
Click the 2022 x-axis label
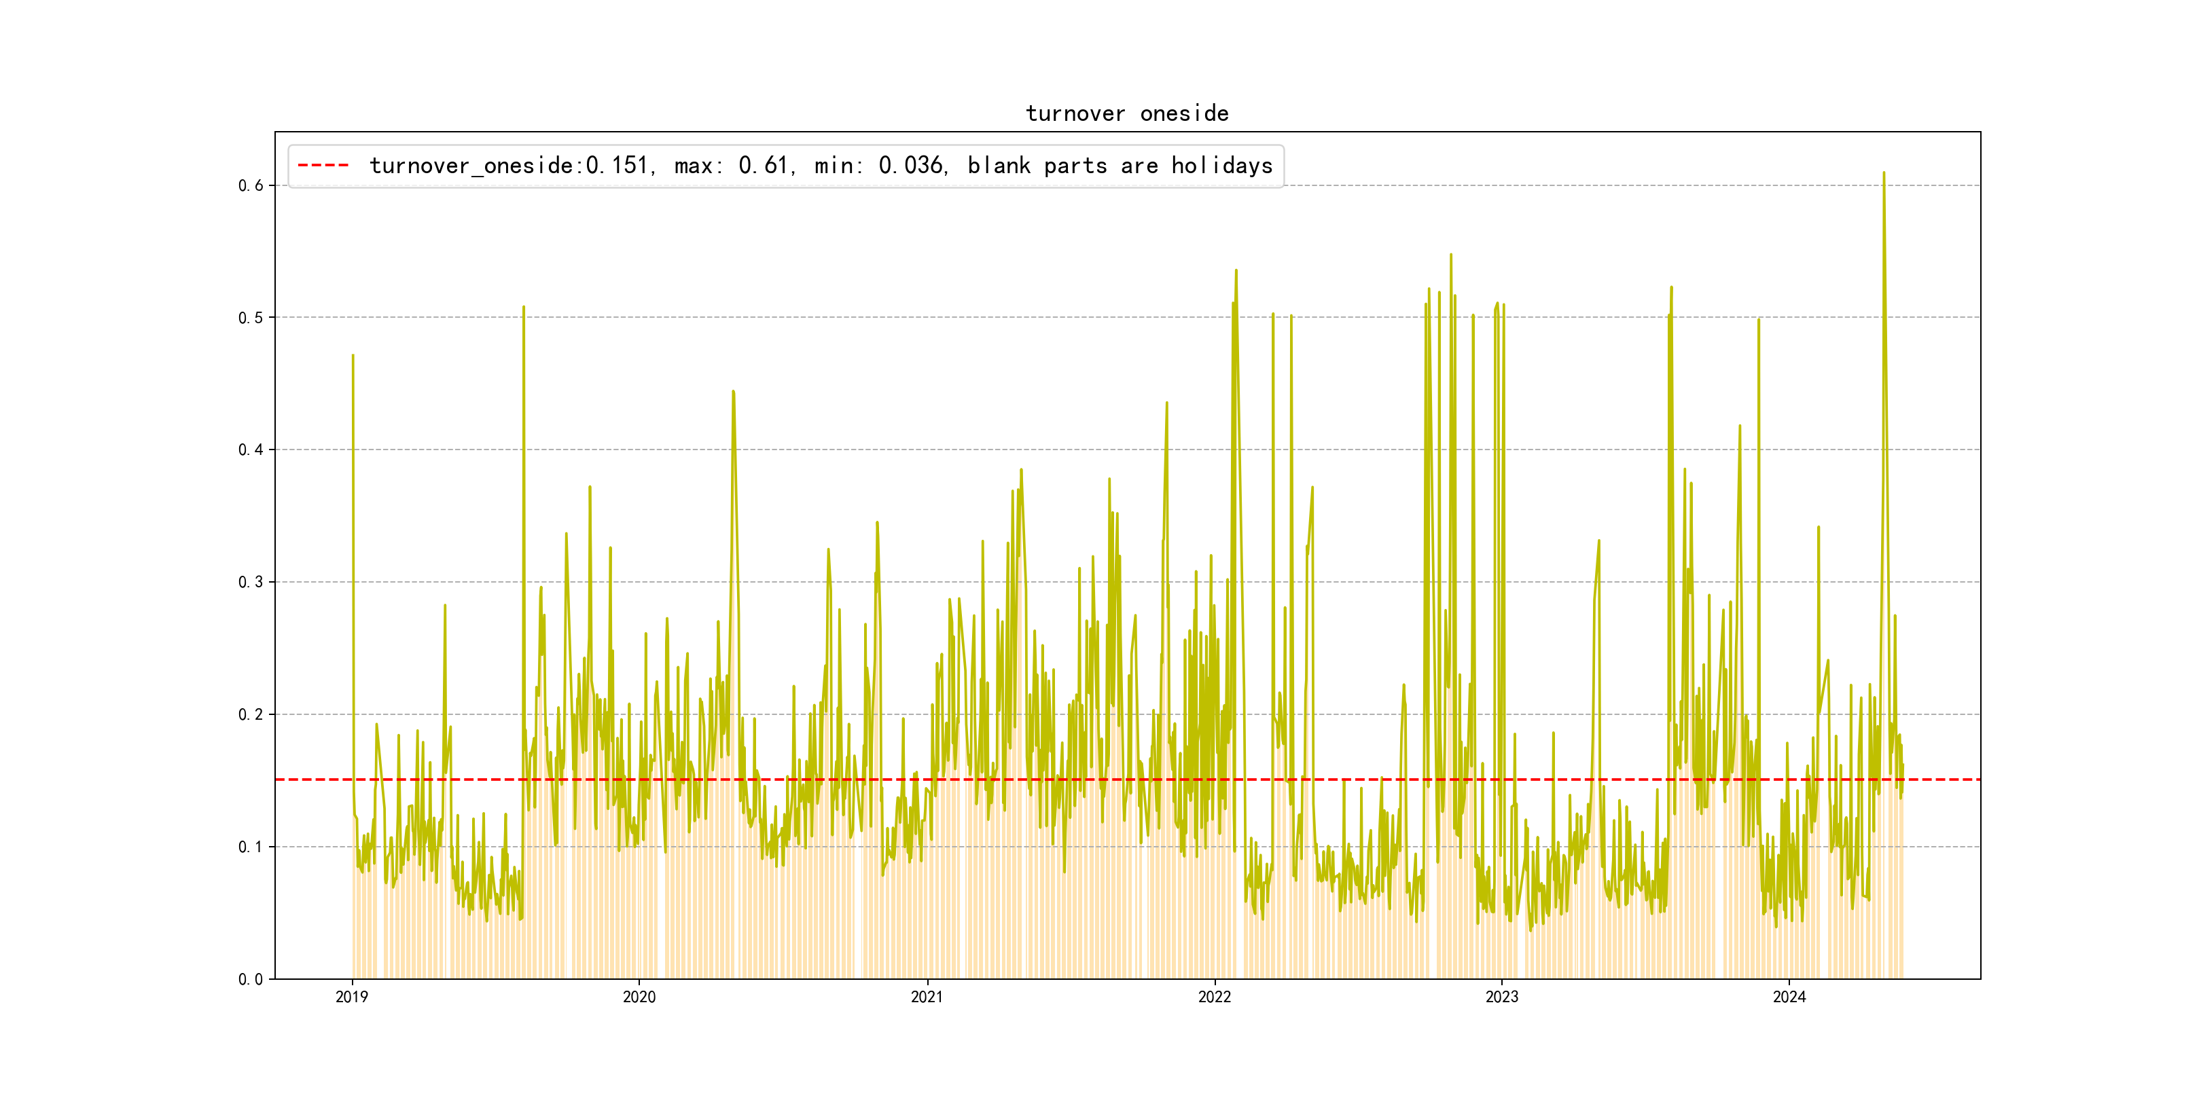[x=1214, y=997]
